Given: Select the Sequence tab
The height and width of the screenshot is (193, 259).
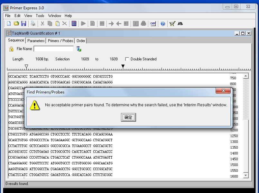Looking at the screenshot, I should (x=16, y=40).
